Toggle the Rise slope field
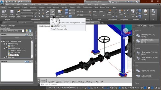This screenshot has height=90, width=161. coord(96,12)
